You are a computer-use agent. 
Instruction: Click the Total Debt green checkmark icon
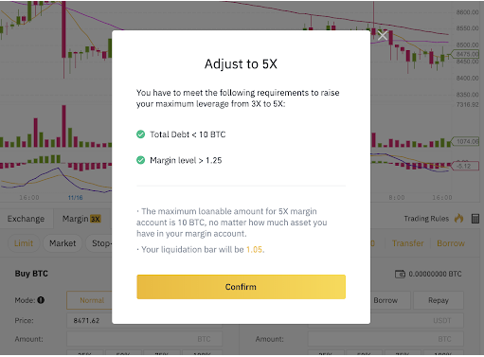tap(140, 134)
